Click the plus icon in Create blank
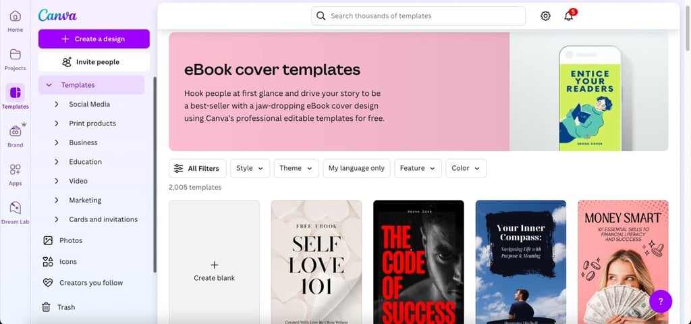The image size is (691, 324). 214,265
